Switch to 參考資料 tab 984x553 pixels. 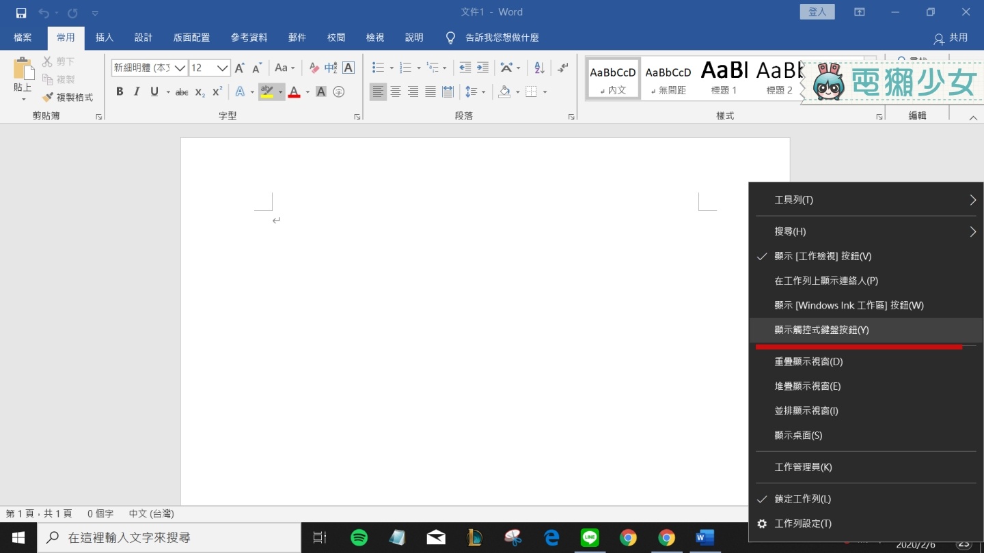click(249, 38)
